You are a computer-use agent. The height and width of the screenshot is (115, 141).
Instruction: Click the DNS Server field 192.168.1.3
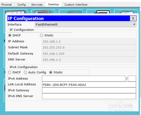click(89, 60)
